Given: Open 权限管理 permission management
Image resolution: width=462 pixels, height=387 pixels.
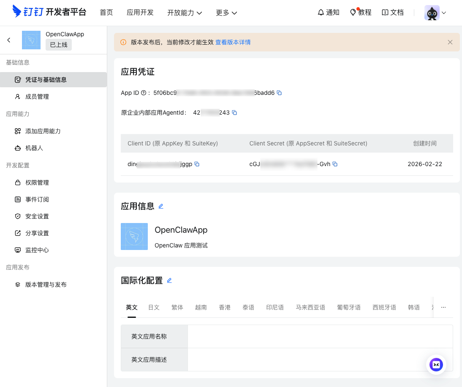Looking at the screenshot, I should (x=37, y=182).
